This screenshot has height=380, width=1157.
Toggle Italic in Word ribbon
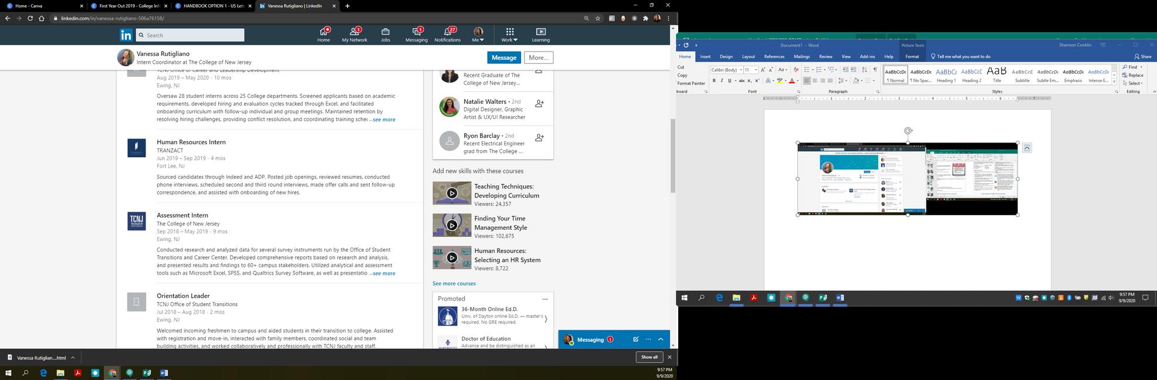[x=722, y=80]
